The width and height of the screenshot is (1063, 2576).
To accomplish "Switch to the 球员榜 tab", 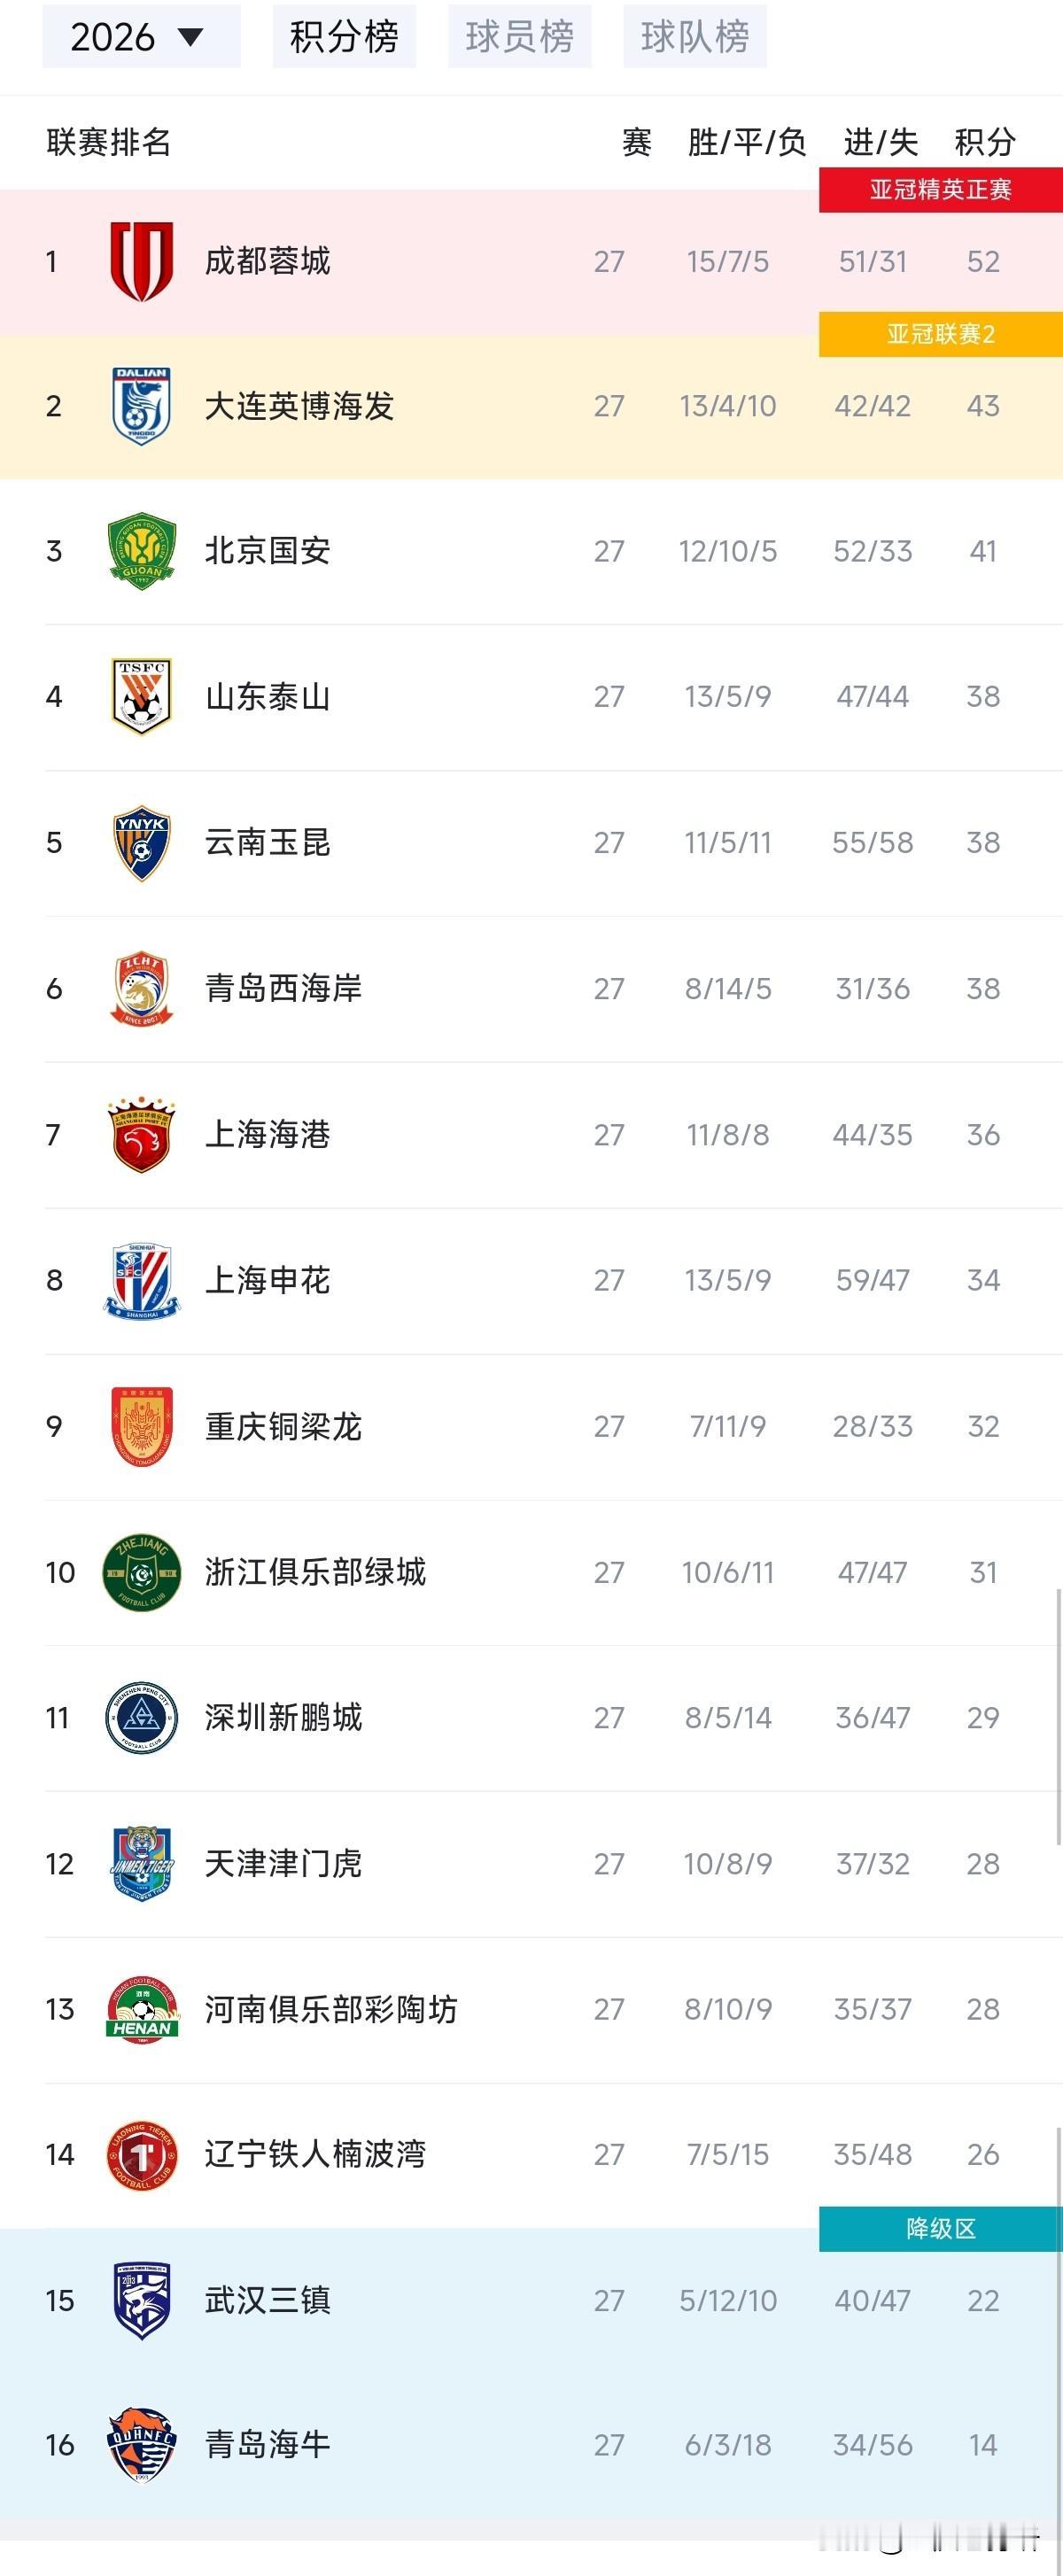I will (x=519, y=37).
